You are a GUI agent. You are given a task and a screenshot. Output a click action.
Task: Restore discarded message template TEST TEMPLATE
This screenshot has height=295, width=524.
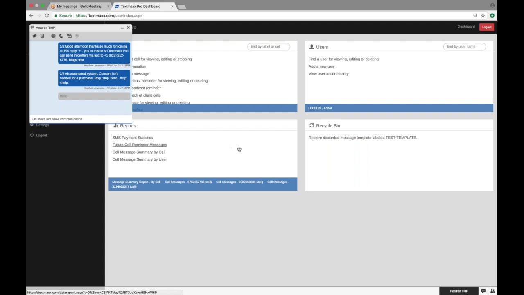[363, 138]
